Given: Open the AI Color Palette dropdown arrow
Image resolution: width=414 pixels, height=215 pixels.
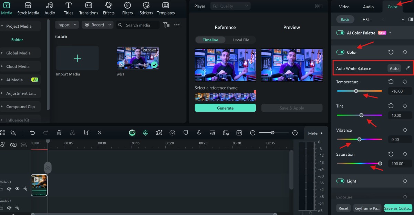Looking at the screenshot, I should pyautogui.click(x=390, y=33).
